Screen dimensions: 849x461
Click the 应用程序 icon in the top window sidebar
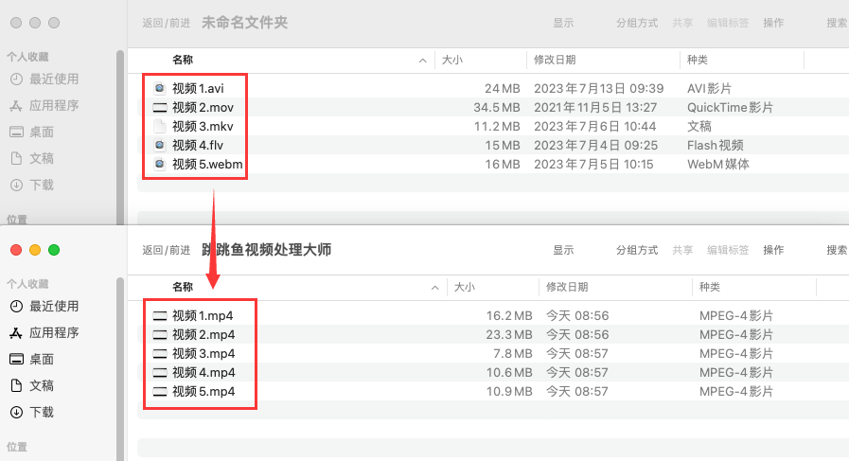coord(16,106)
